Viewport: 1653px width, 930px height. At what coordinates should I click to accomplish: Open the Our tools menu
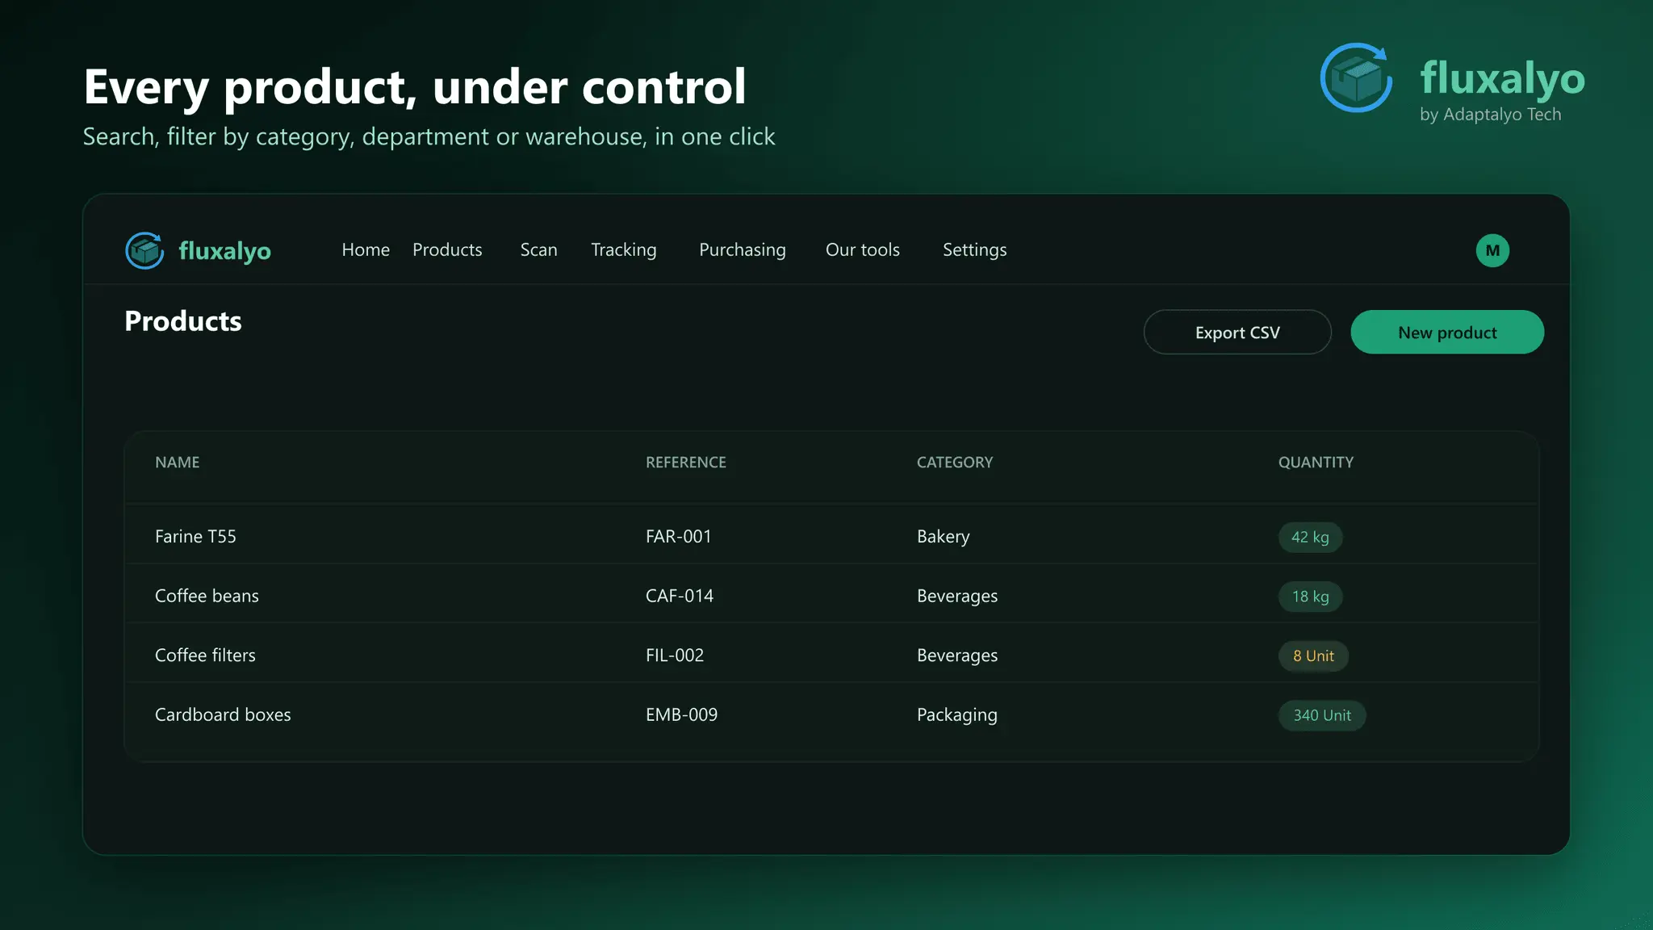click(x=862, y=249)
